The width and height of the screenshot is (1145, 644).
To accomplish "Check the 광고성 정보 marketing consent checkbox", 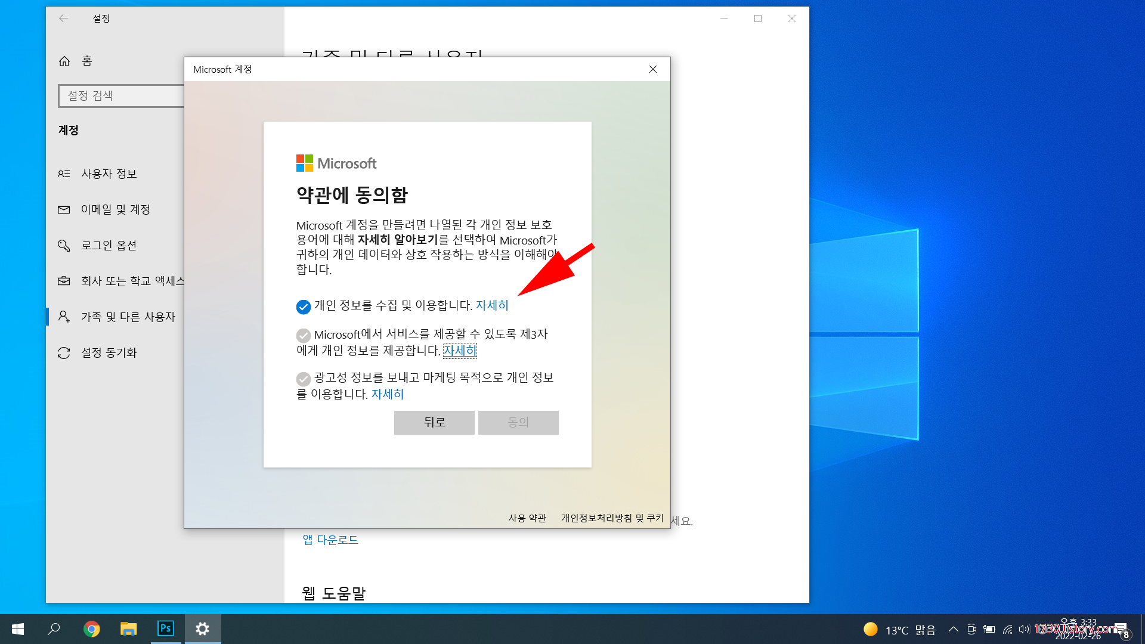I will 304,379.
